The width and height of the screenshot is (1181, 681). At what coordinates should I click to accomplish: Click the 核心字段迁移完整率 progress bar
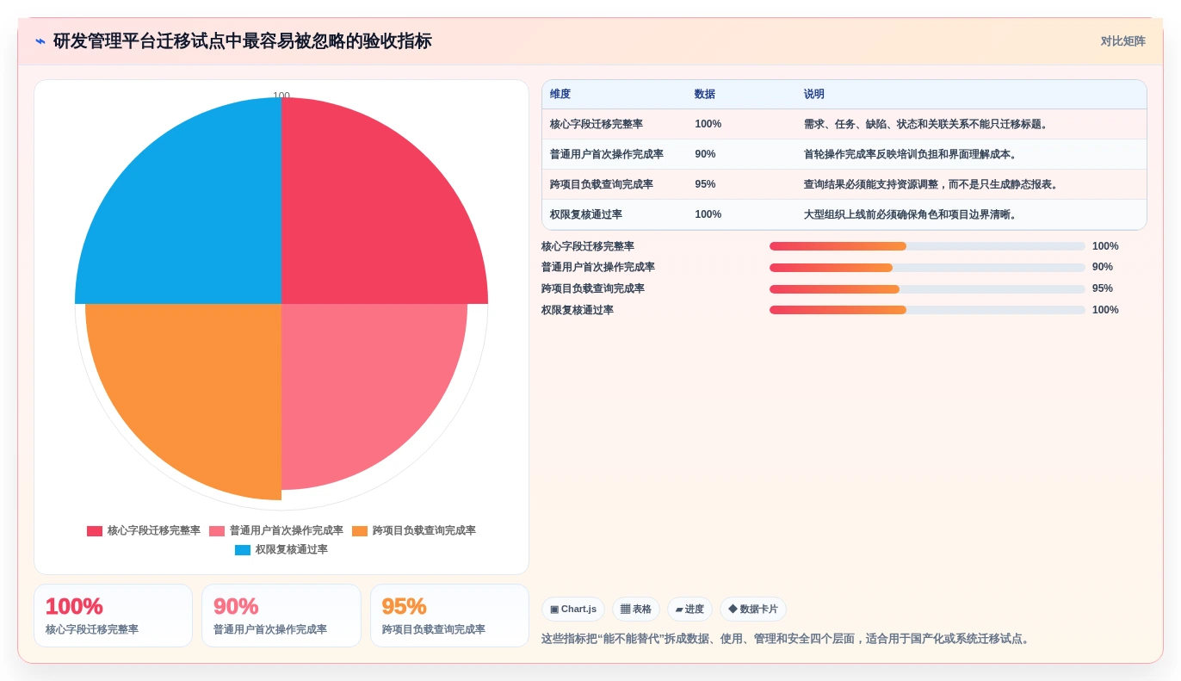point(927,246)
